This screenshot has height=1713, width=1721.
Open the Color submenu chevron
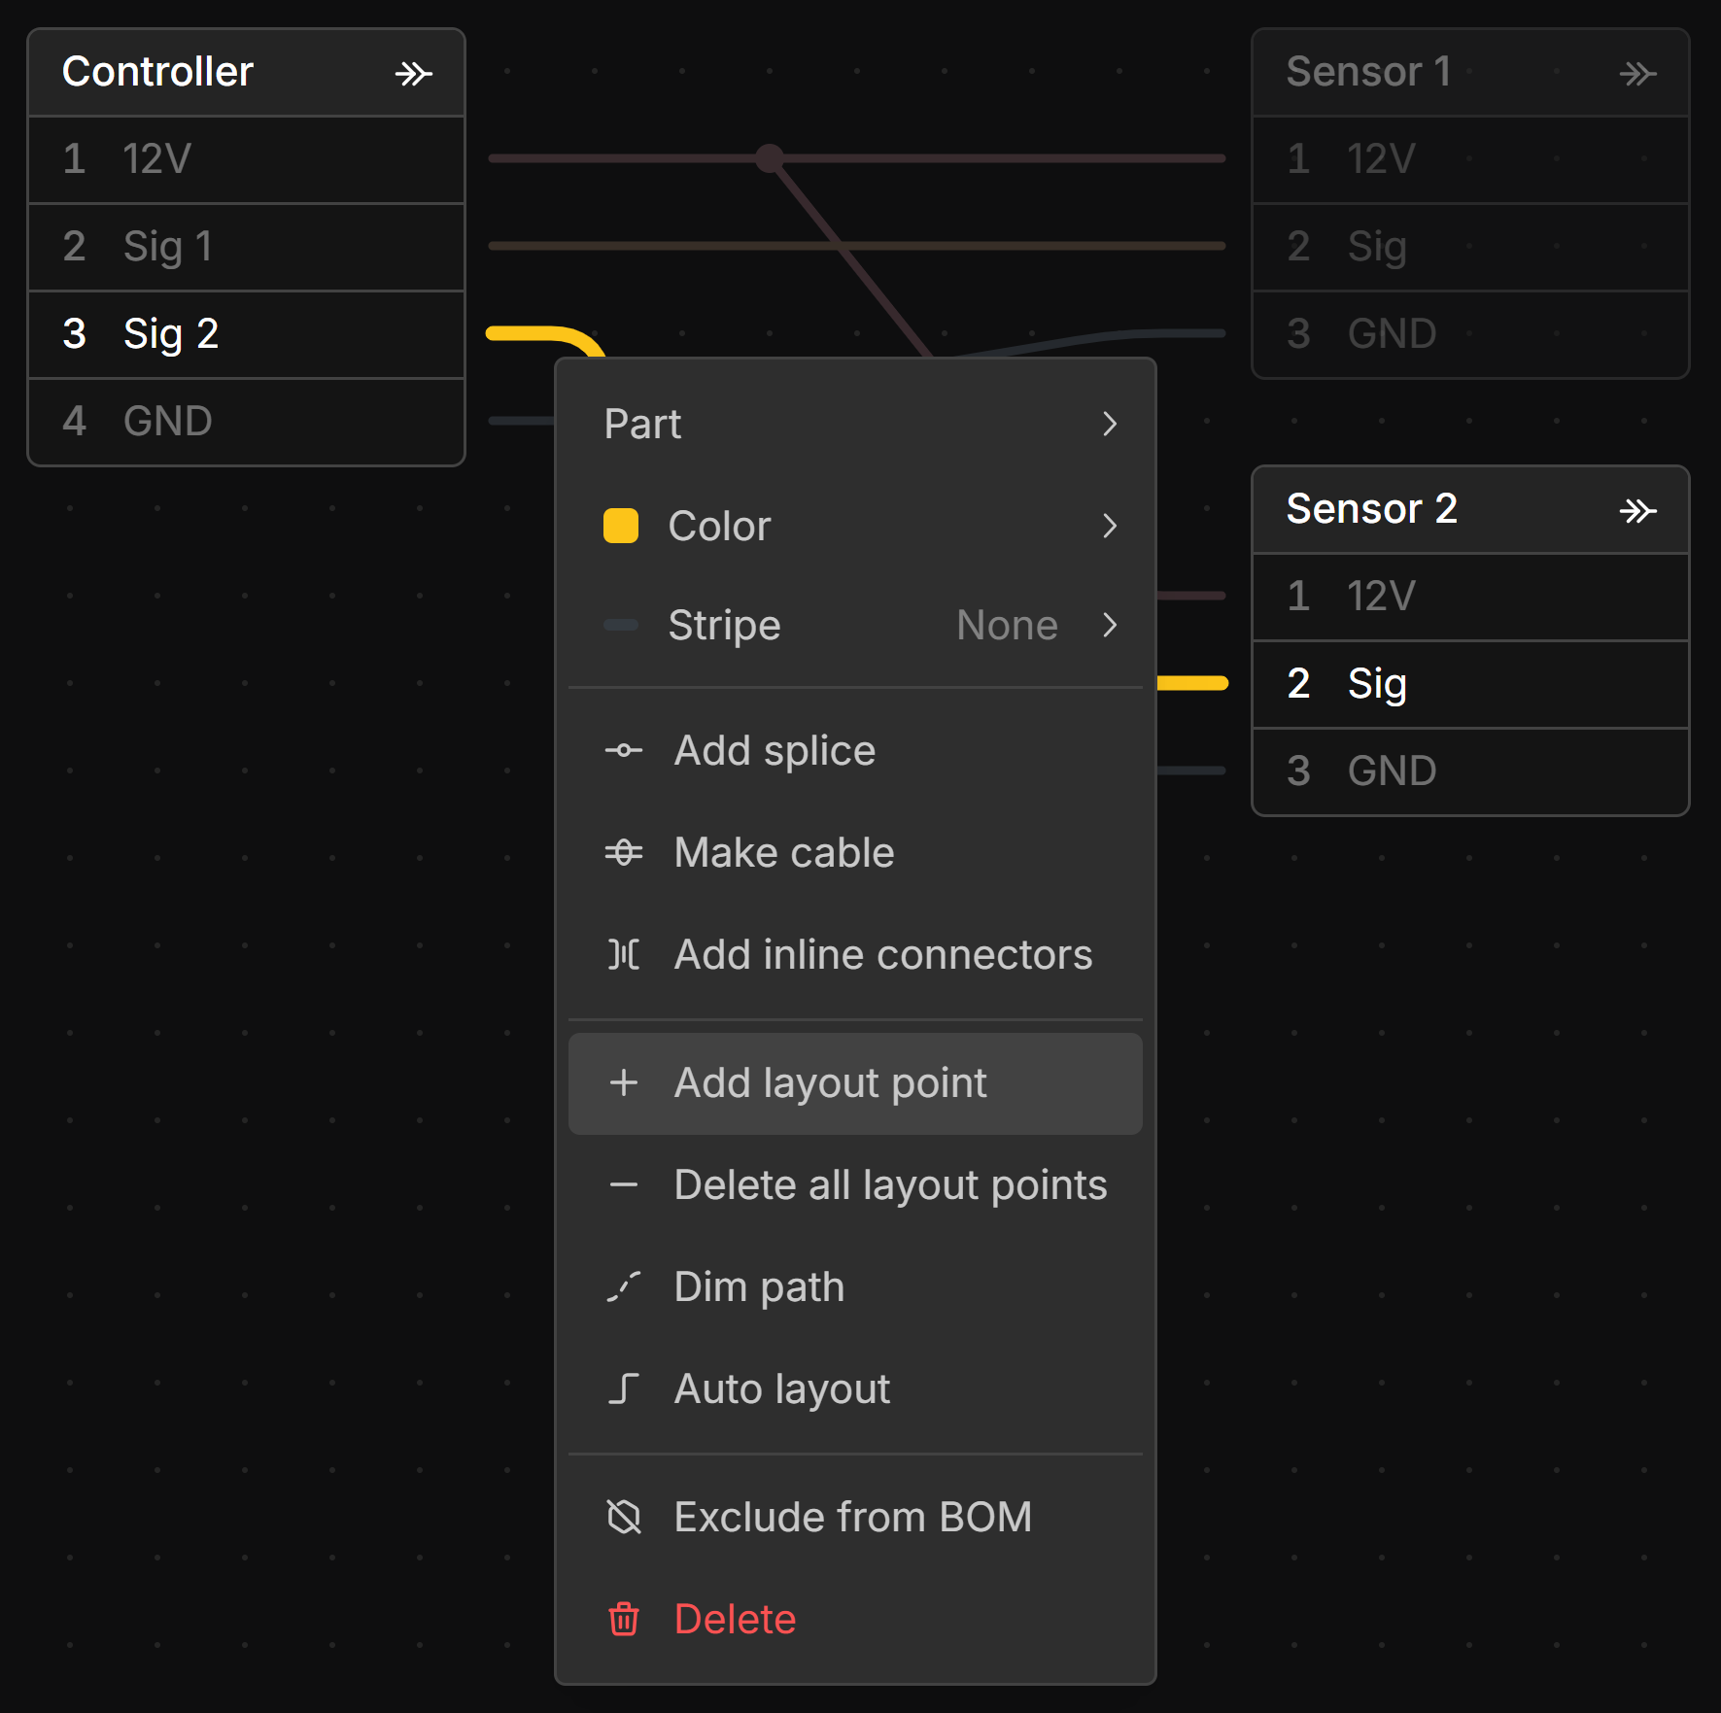1110,526
